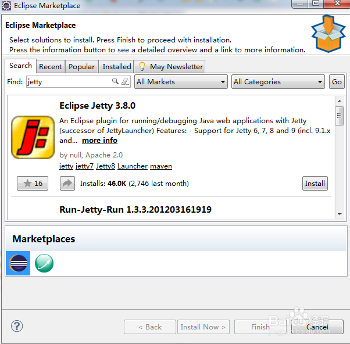
Task: Click the Jetty8 tag link
Action: coord(105,166)
